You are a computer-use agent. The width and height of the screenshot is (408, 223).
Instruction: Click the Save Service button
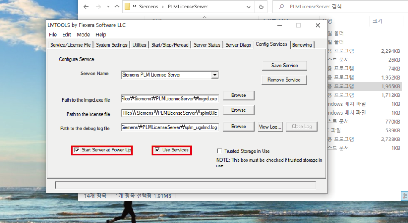(x=284, y=66)
